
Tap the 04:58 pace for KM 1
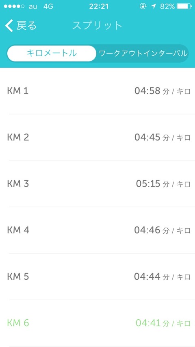147,91
